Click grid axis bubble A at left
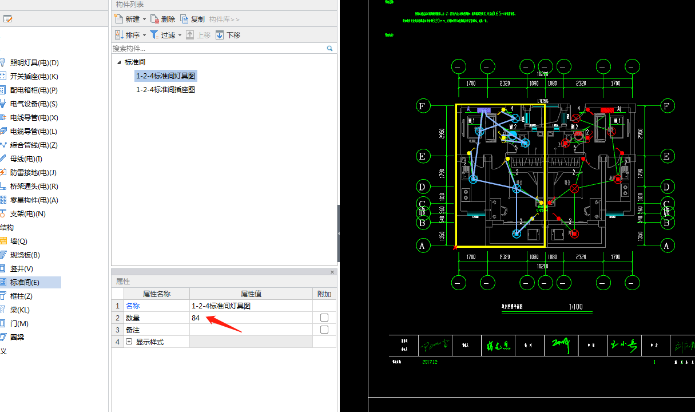Viewport: 695px width, 412px height. (423, 245)
